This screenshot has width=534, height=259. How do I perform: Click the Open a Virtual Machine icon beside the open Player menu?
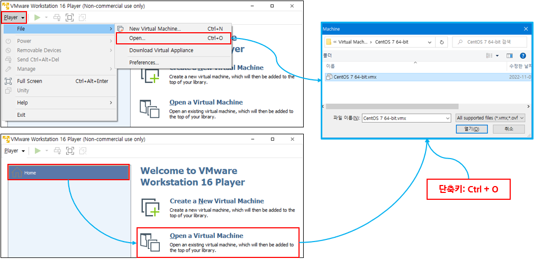pyautogui.click(x=150, y=109)
